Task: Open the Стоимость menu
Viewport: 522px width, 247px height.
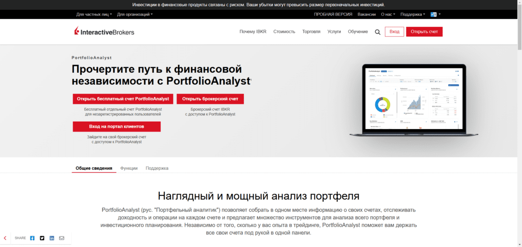Action: (284, 32)
